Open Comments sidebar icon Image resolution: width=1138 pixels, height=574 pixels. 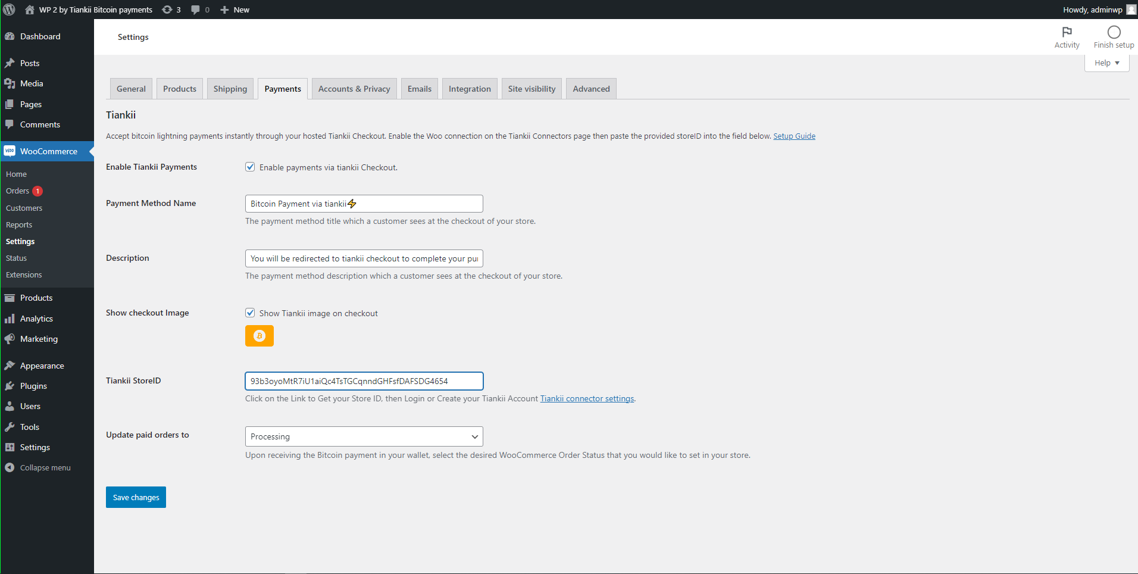coord(10,124)
